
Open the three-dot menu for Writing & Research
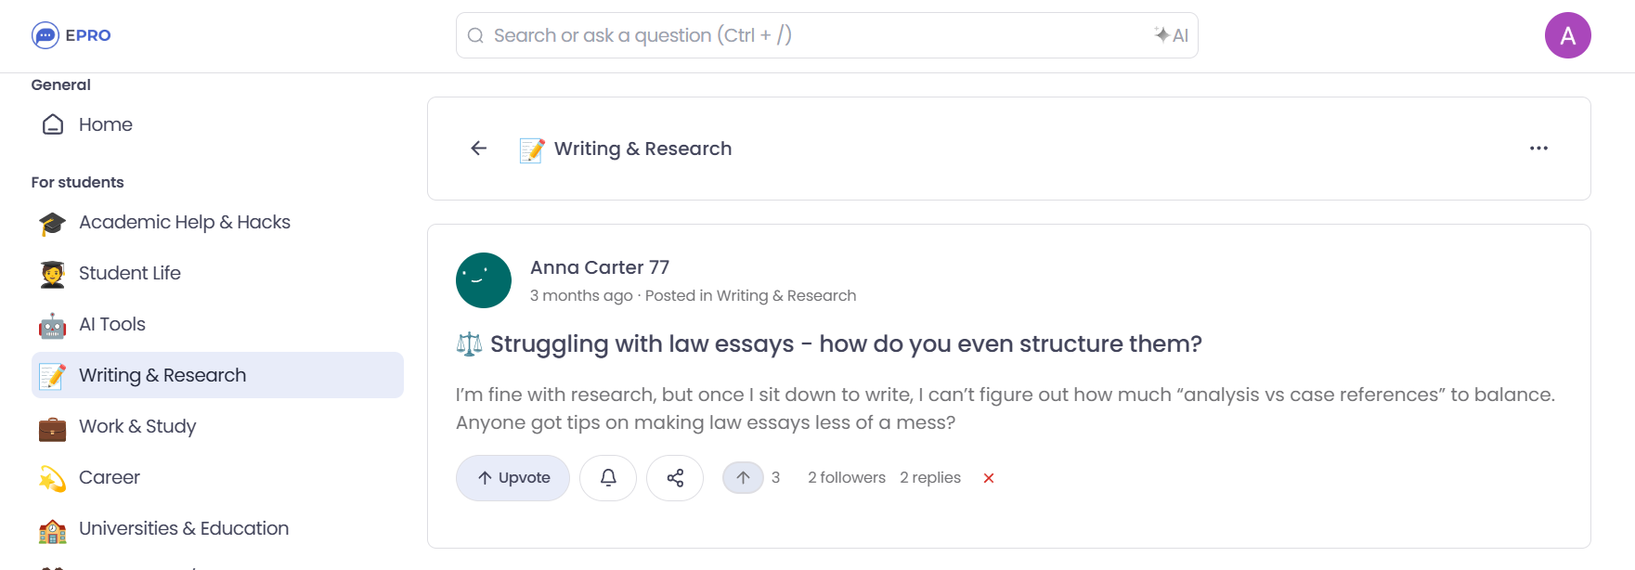tap(1538, 148)
